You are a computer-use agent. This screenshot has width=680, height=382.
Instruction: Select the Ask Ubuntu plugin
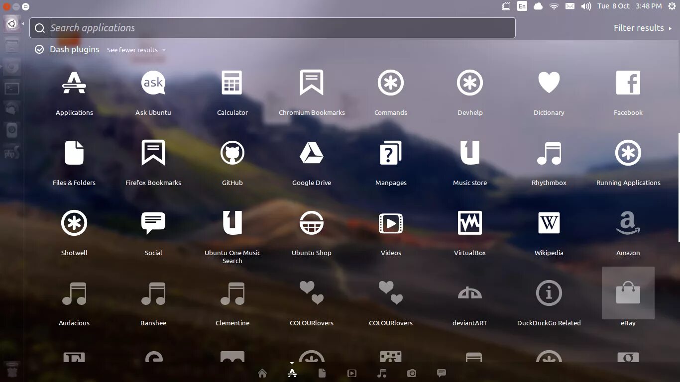pyautogui.click(x=153, y=83)
